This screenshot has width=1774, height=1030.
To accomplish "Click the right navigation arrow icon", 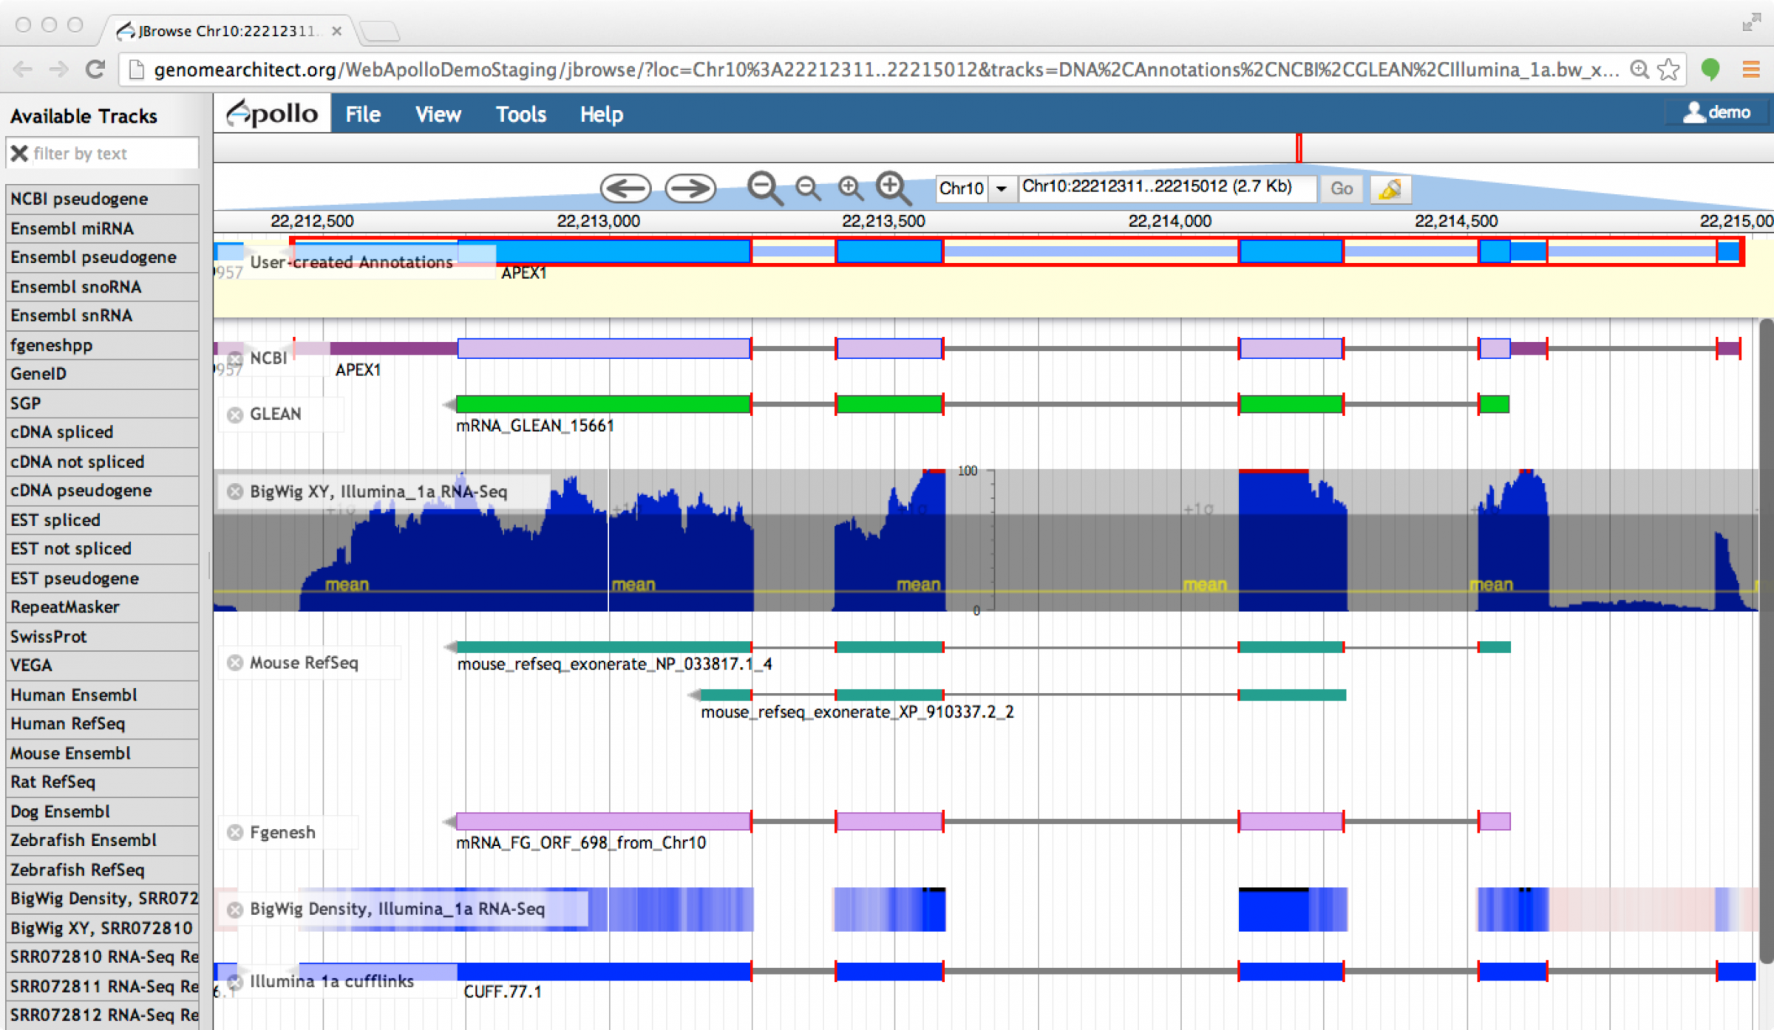I will click(x=690, y=188).
